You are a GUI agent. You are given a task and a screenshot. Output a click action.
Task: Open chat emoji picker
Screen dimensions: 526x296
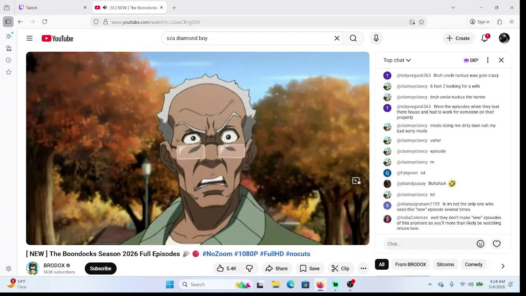pyautogui.click(x=480, y=244)
